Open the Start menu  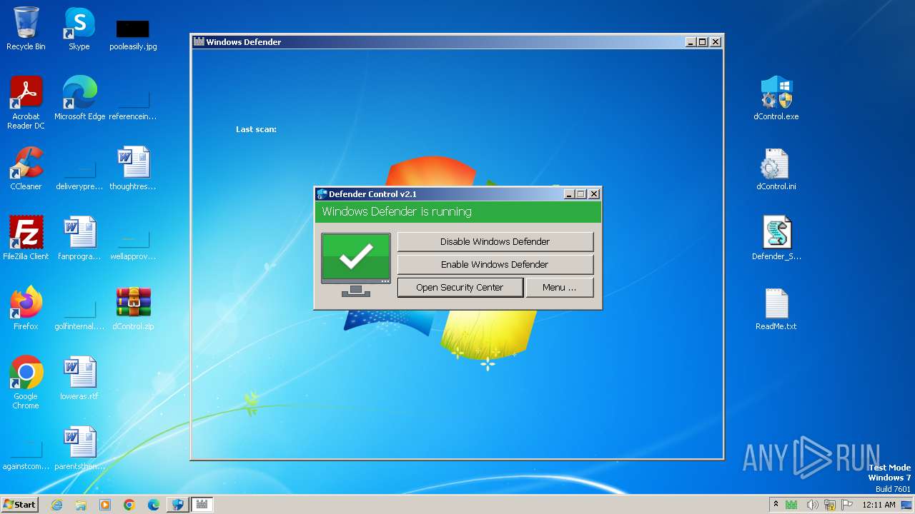tap(19, 504)
